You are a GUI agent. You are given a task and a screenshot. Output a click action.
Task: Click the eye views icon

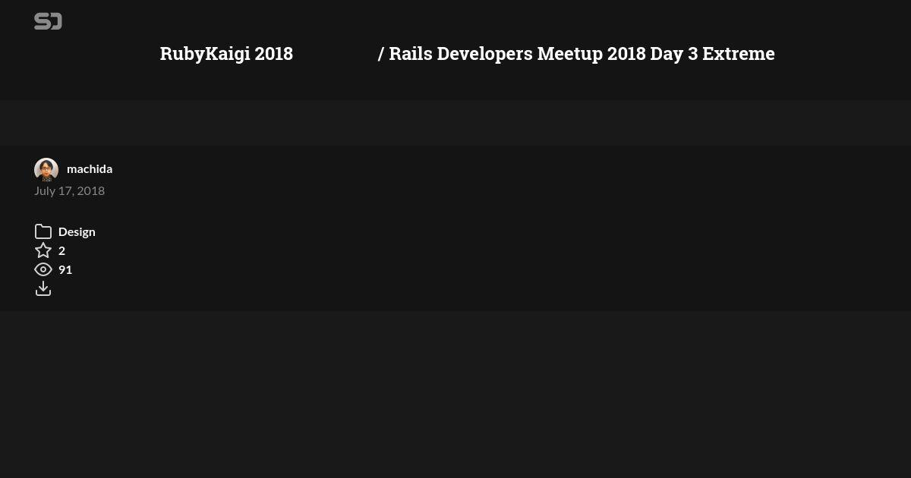pos(43,269)
